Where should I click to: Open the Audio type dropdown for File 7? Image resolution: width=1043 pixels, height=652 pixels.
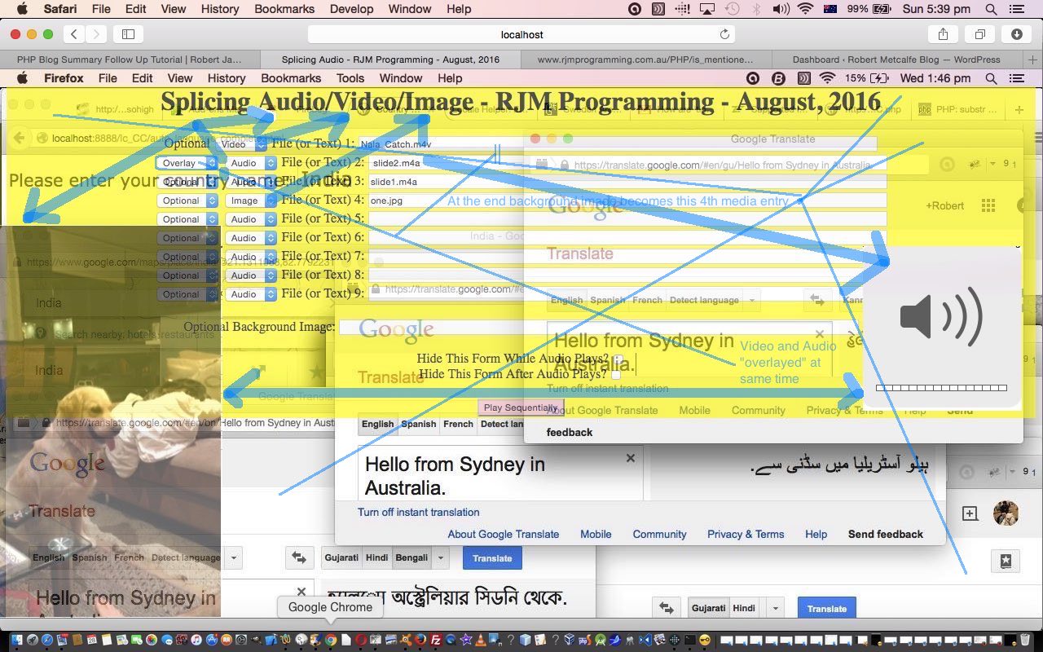tap(251, 257)
